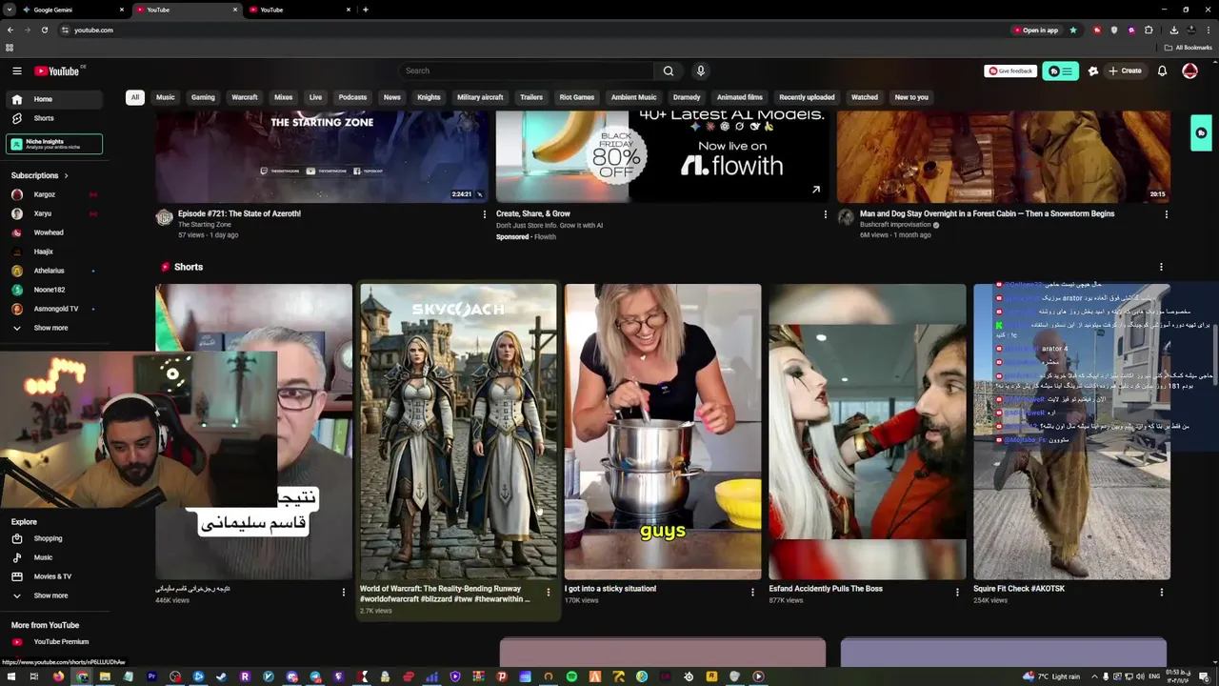Open options for Esfand Accidently Pulls short

(x=957, y=592)
